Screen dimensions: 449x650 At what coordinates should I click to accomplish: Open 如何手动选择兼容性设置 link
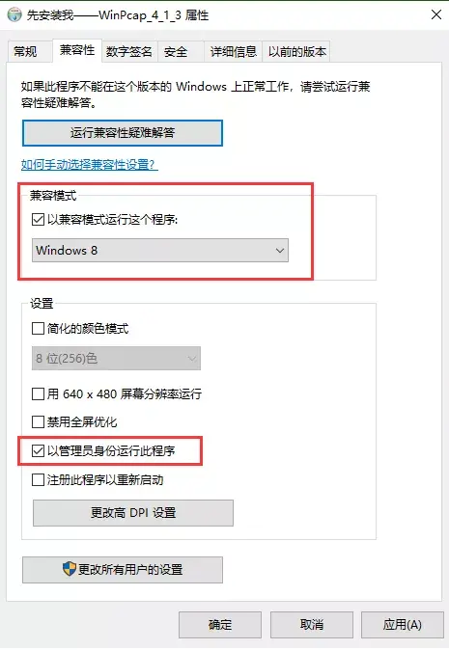point(90,165)
